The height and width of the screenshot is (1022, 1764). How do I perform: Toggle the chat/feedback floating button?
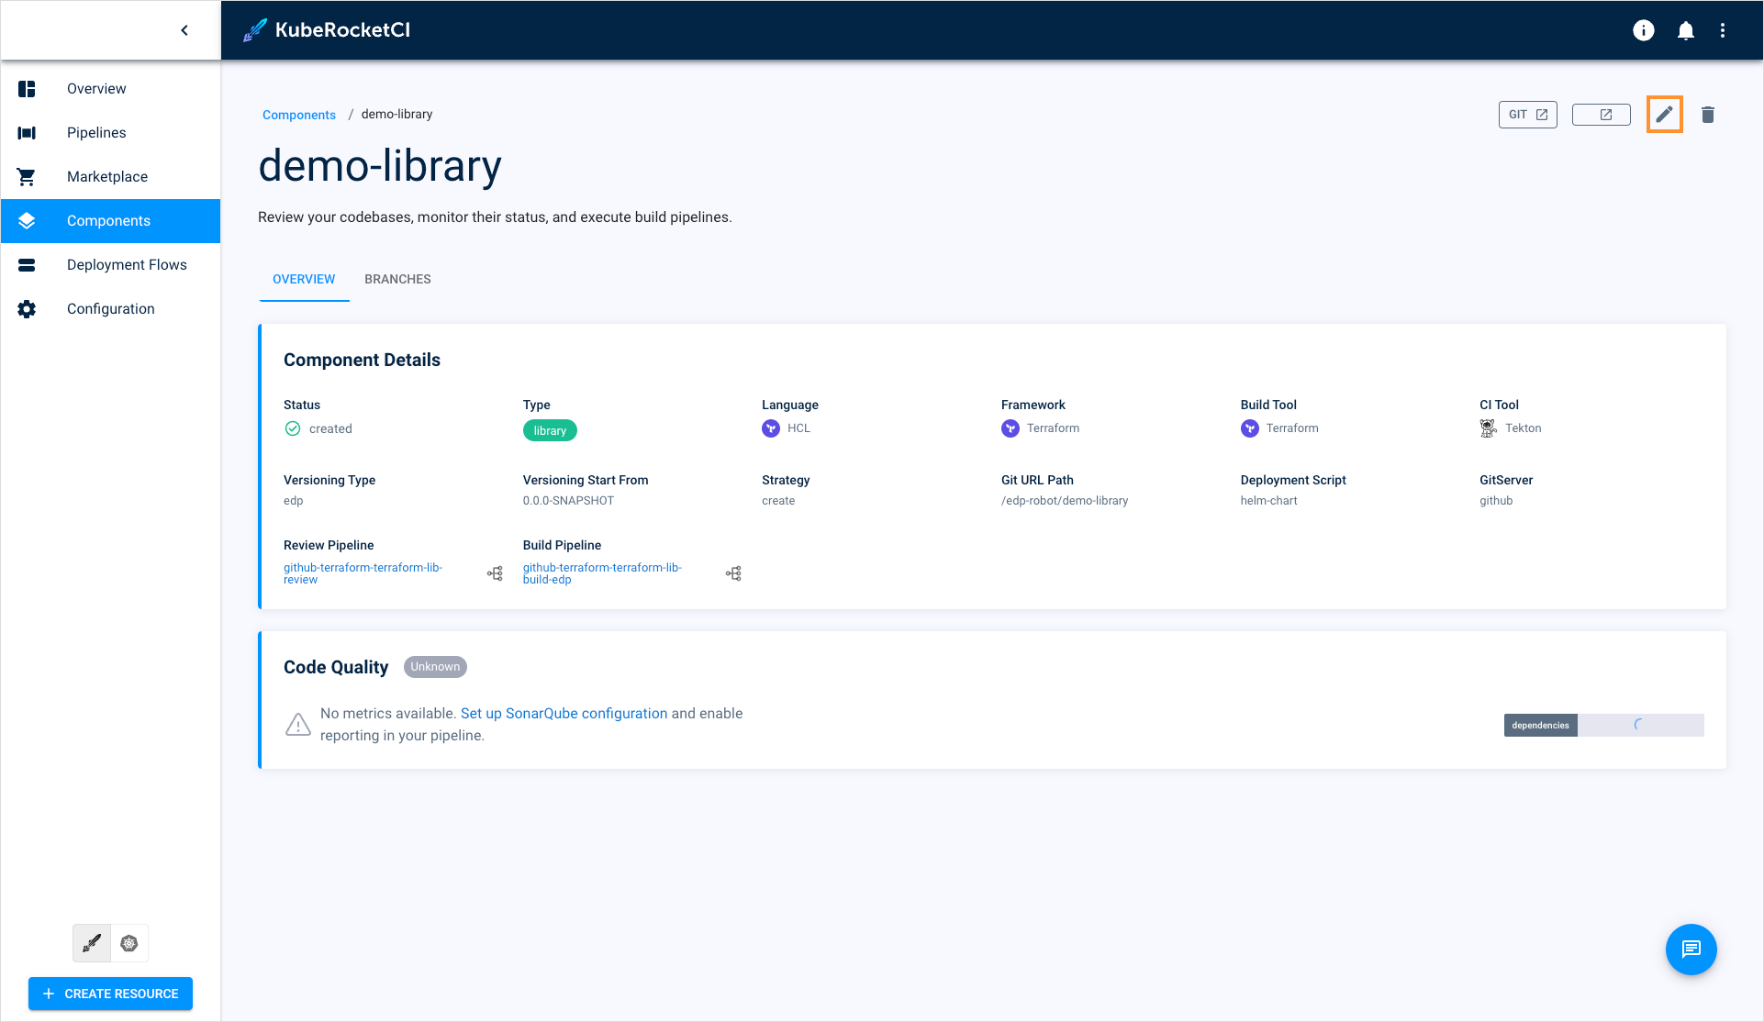(1691, 949)
